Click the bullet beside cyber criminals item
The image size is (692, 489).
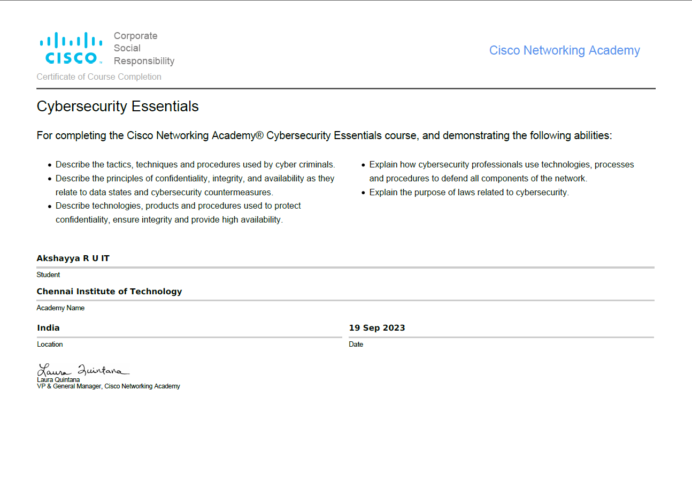[x=49, y=165]
